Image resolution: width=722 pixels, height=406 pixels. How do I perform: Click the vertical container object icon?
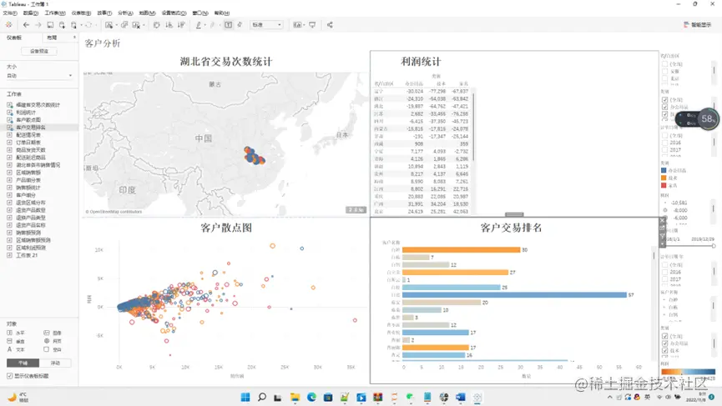pyautogui.click(x=10, y=341)
